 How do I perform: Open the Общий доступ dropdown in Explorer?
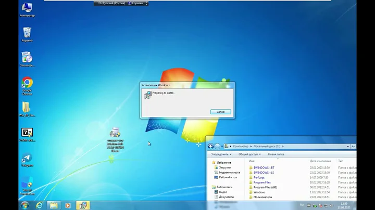(249, 154)
